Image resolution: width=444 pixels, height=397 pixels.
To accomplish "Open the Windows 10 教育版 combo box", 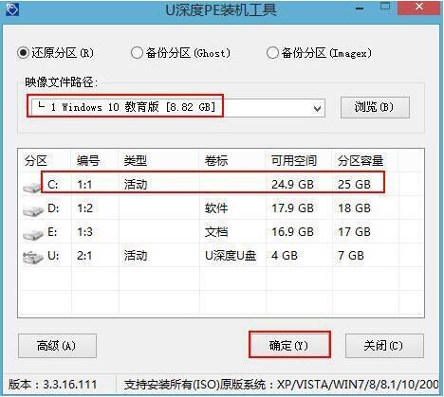I will 176,108.
